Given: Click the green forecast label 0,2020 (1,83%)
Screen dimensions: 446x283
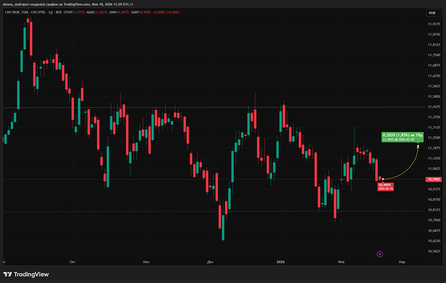Looking at the screenshot, I should [x=402, y=137].
